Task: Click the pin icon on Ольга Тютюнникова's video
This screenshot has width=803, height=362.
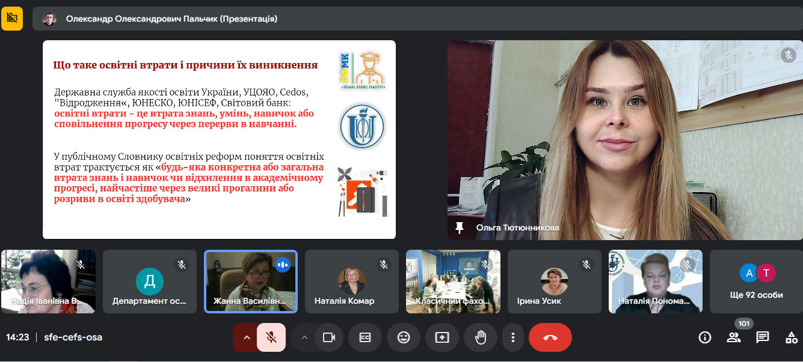Action: [460, 228]
